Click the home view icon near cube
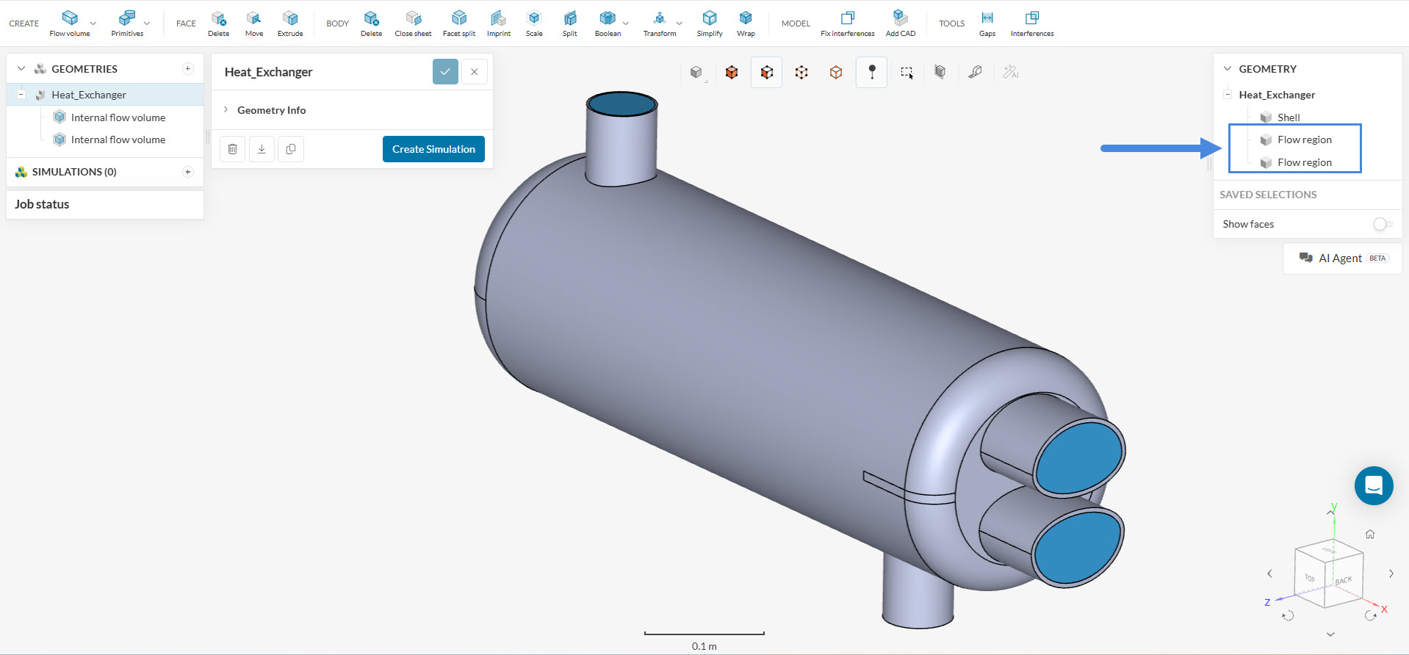This screenshot has height=655, width=1409. 1370,535
